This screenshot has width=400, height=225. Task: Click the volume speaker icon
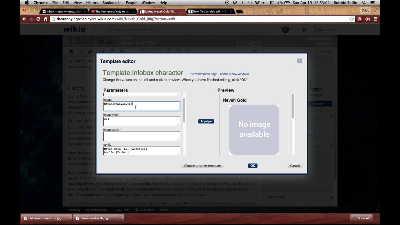(265, 3)
